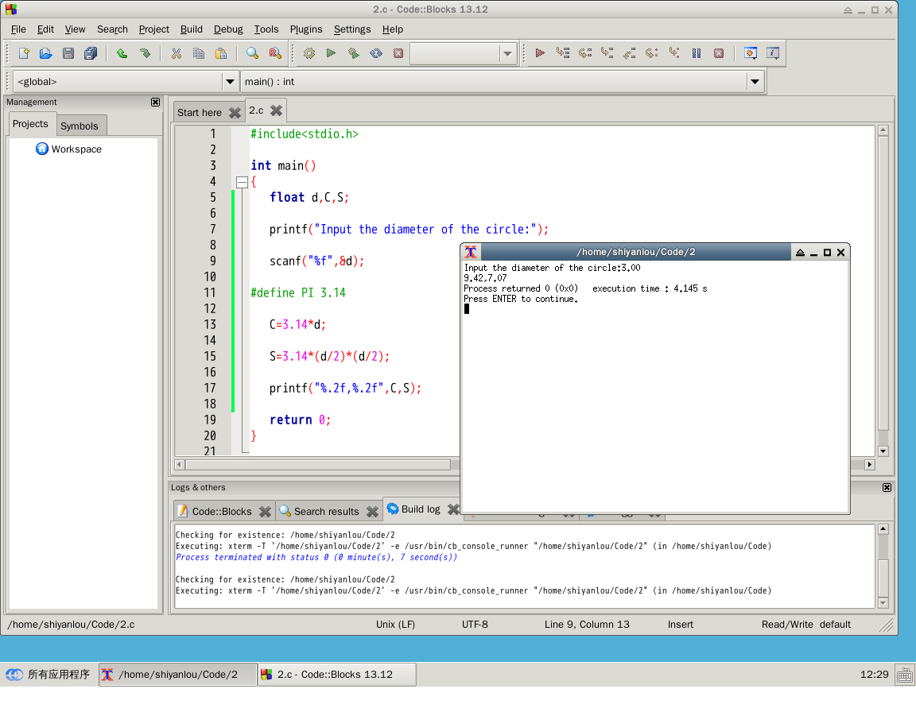
Task: Select the Projects tab
Action: click(30, 124)
